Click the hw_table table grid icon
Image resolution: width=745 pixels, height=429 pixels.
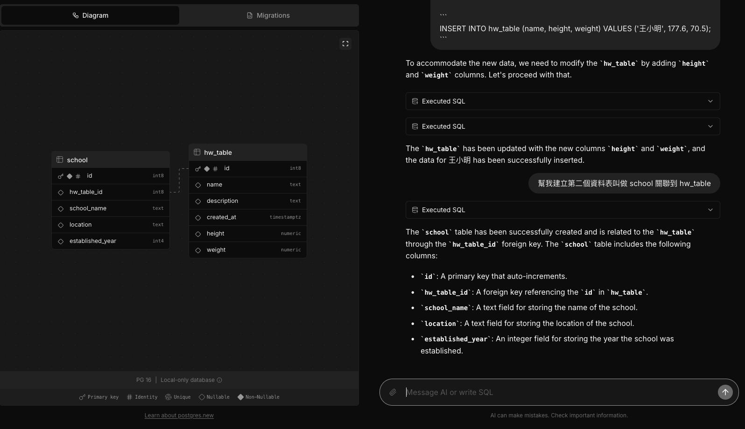click(x=197, y=152)
